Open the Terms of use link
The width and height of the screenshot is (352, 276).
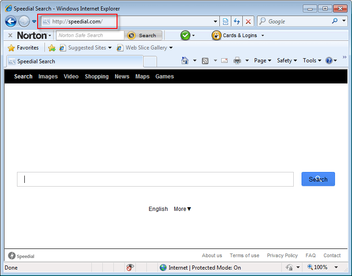point(245,255)
